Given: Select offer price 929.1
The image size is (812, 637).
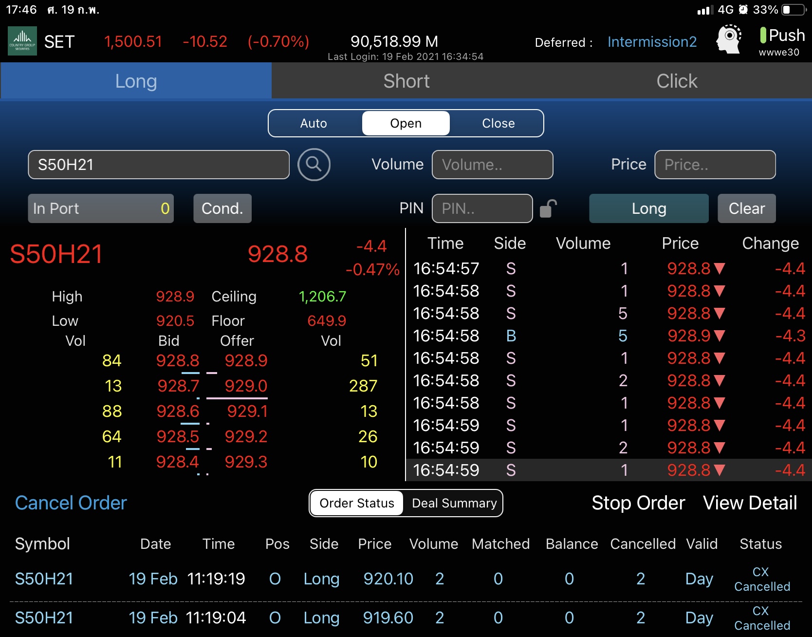Looking at the screenshot, I should coord(247,411).
